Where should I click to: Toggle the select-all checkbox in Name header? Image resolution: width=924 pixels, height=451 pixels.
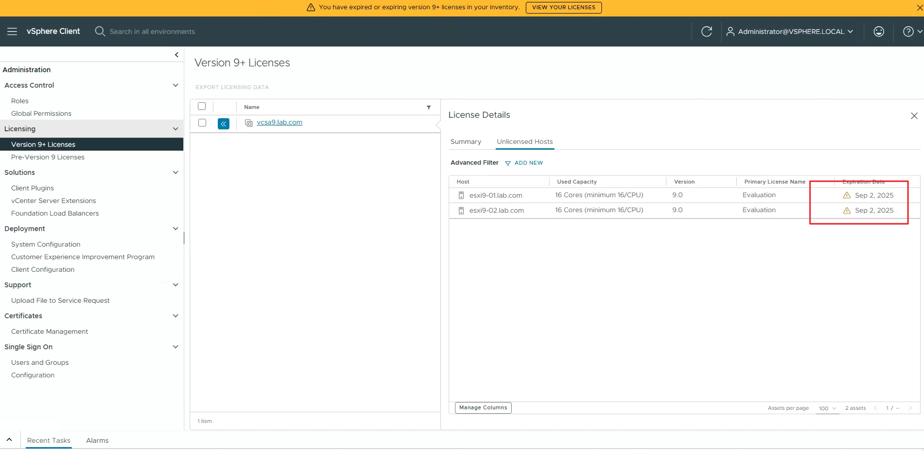[202, 107]
